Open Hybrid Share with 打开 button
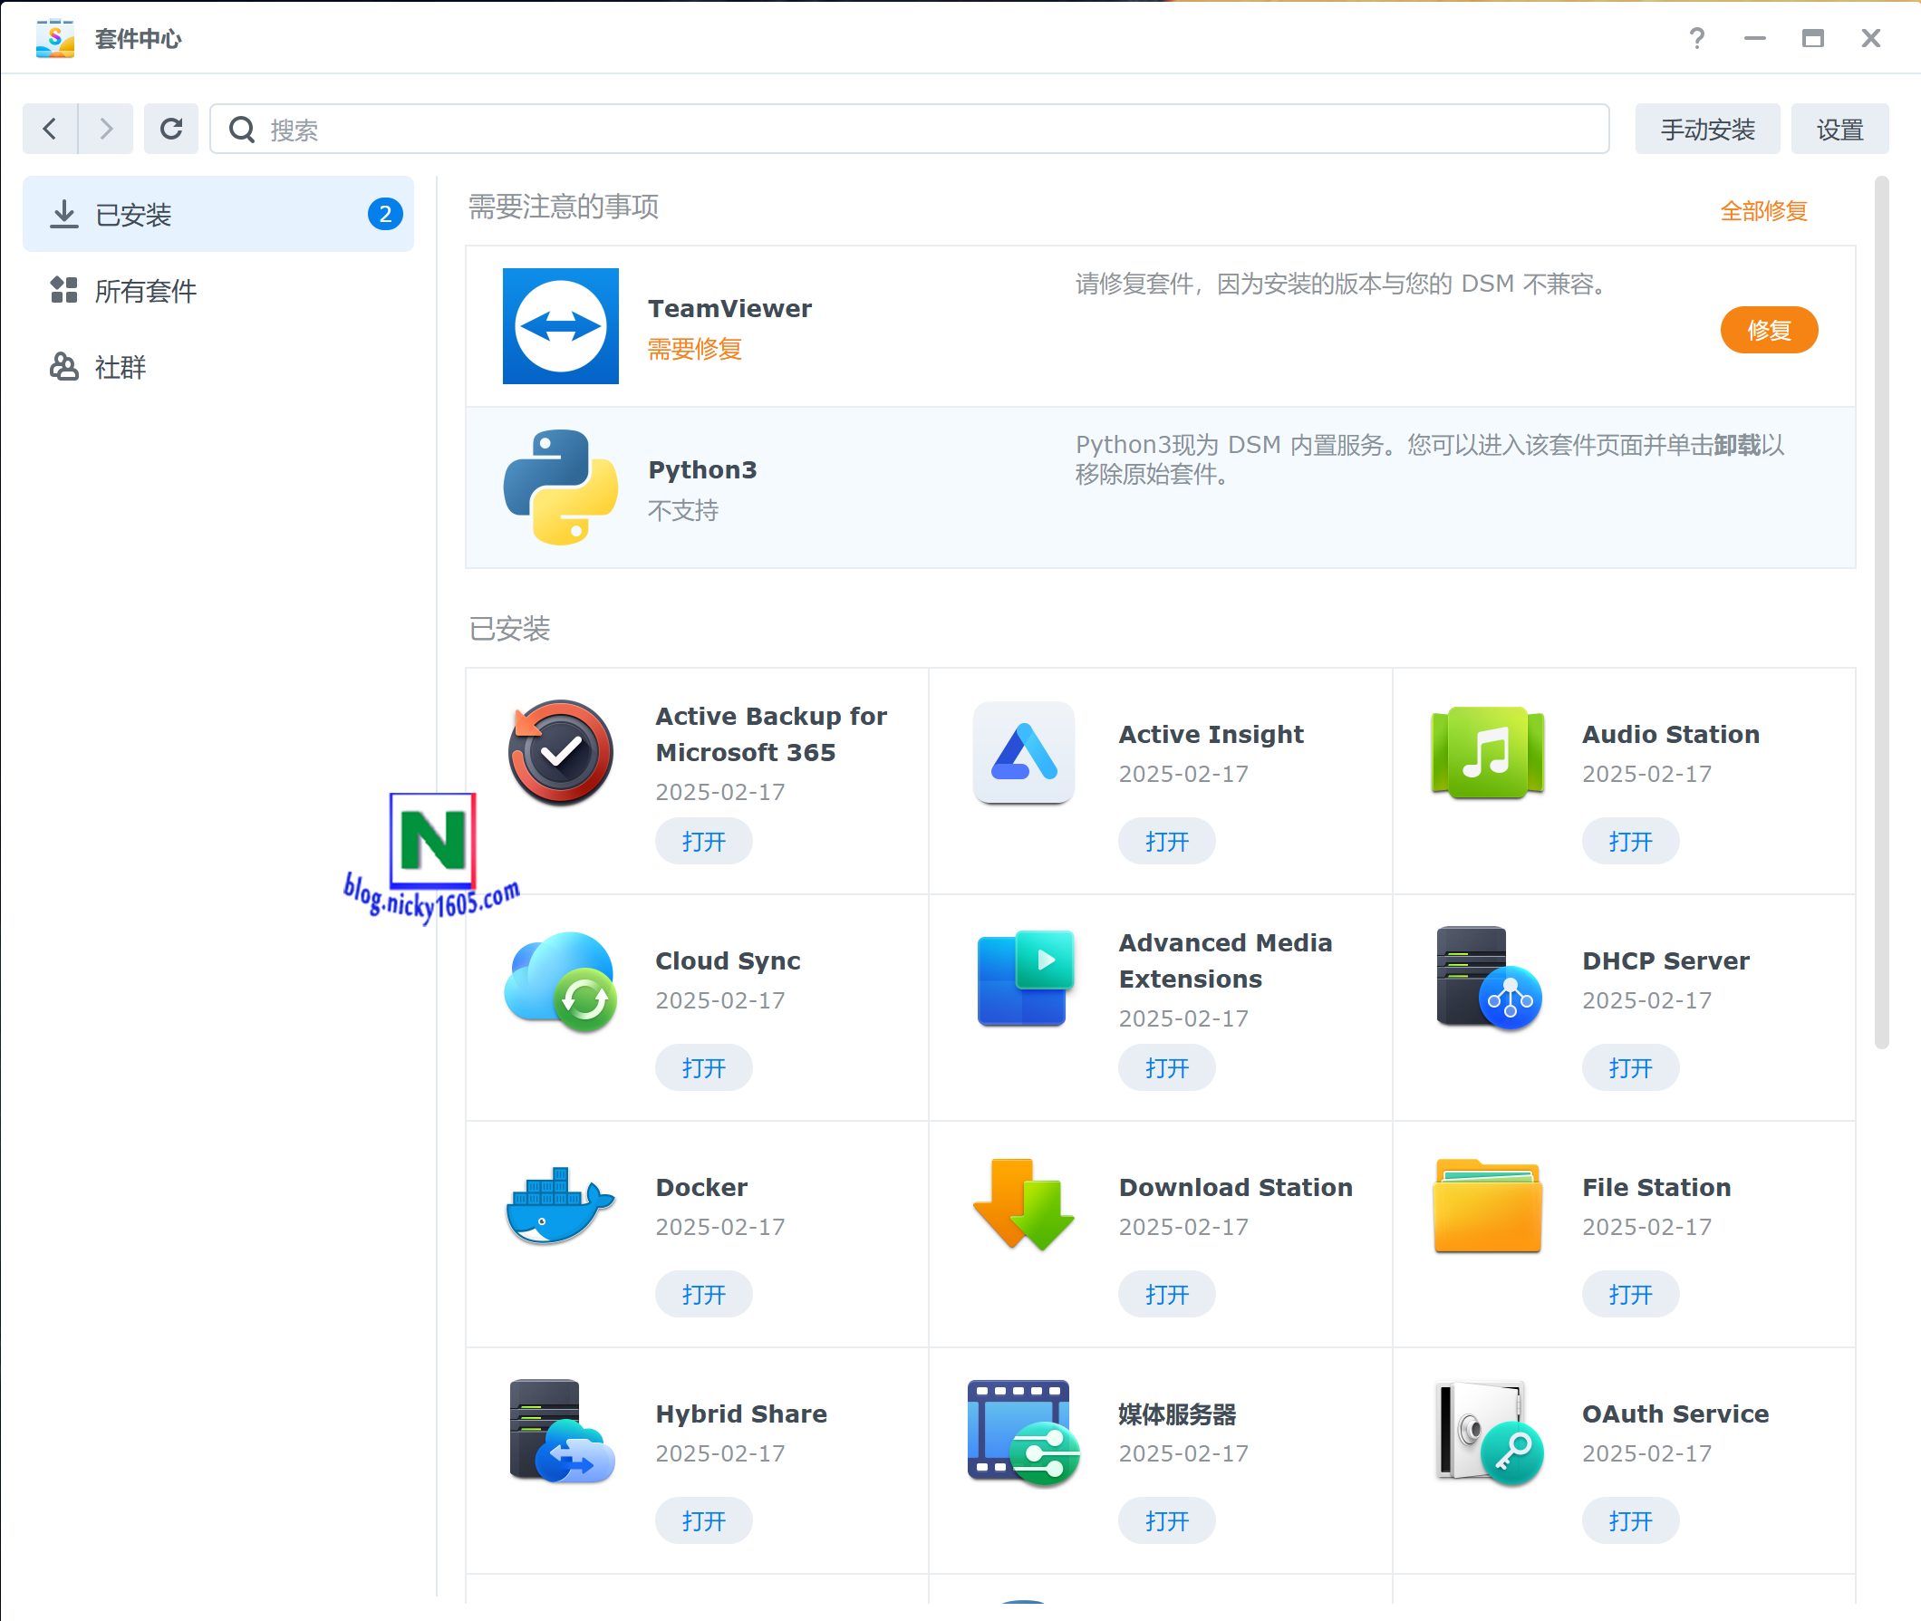This screenshot has width=1921, height=1621. tap(703, 1520)
